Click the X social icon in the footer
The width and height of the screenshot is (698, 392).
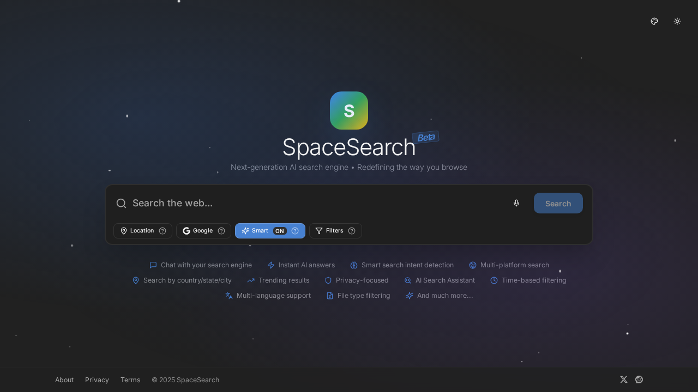[x=623, y=379]
